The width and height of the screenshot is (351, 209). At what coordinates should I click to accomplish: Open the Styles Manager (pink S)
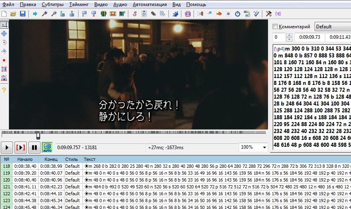[134, 14]
